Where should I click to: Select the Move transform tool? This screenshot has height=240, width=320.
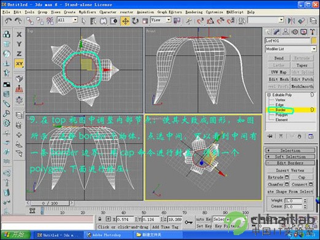tap(125, 21)
